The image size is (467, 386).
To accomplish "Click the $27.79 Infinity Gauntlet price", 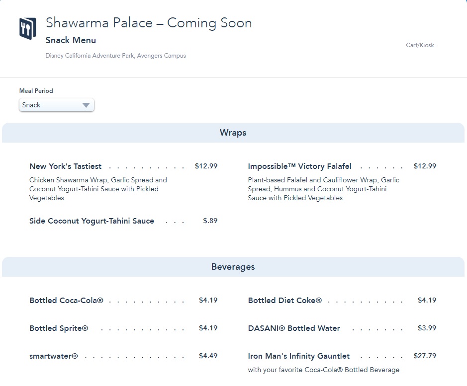I will pyautogui.click(x=424, y=356).
